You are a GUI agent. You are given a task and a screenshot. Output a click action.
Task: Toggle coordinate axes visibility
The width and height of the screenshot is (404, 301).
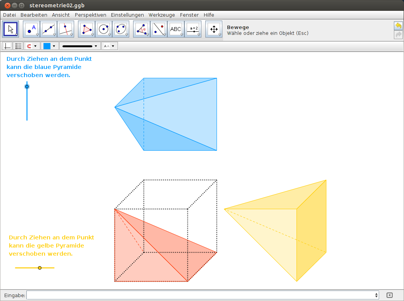(7, 46)
